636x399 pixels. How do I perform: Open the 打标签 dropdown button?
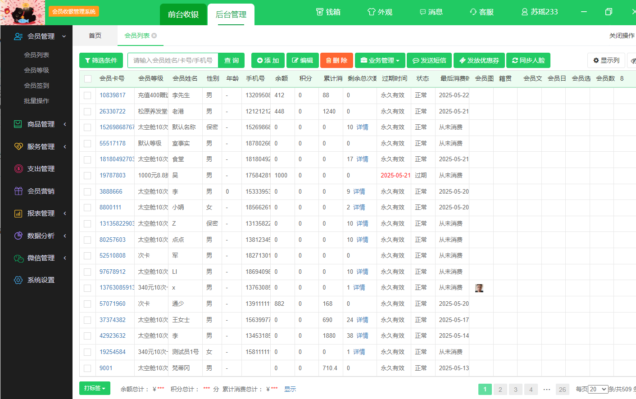click(x=95, y=388)
